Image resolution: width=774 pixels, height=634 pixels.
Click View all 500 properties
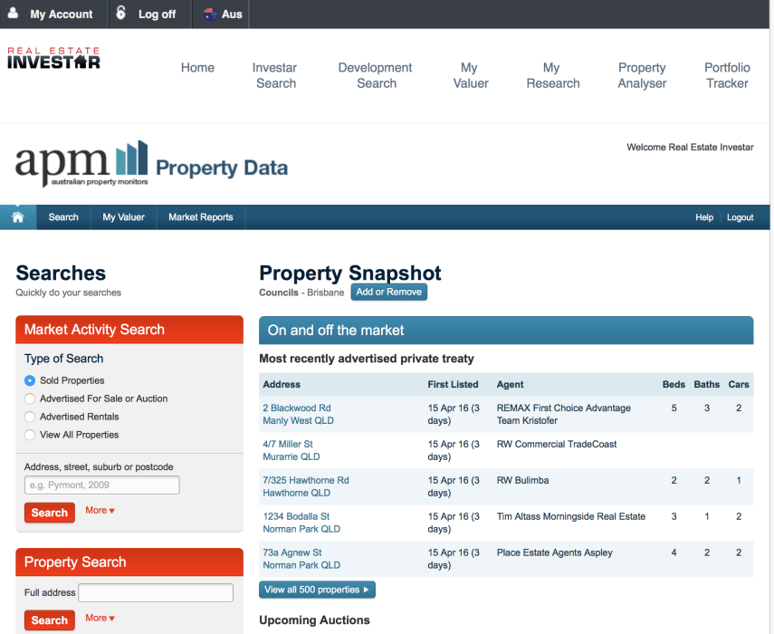(x=317, y=589)
